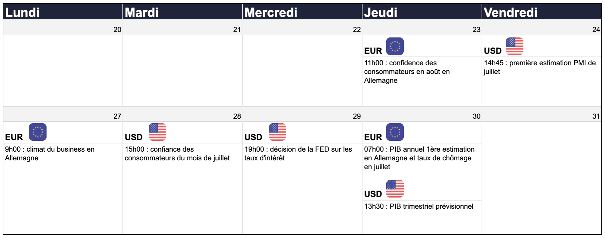Open the 11h00 confidence des consommateurs event
Viewport: 605px width, 238px height.
(x=407, y=72)
